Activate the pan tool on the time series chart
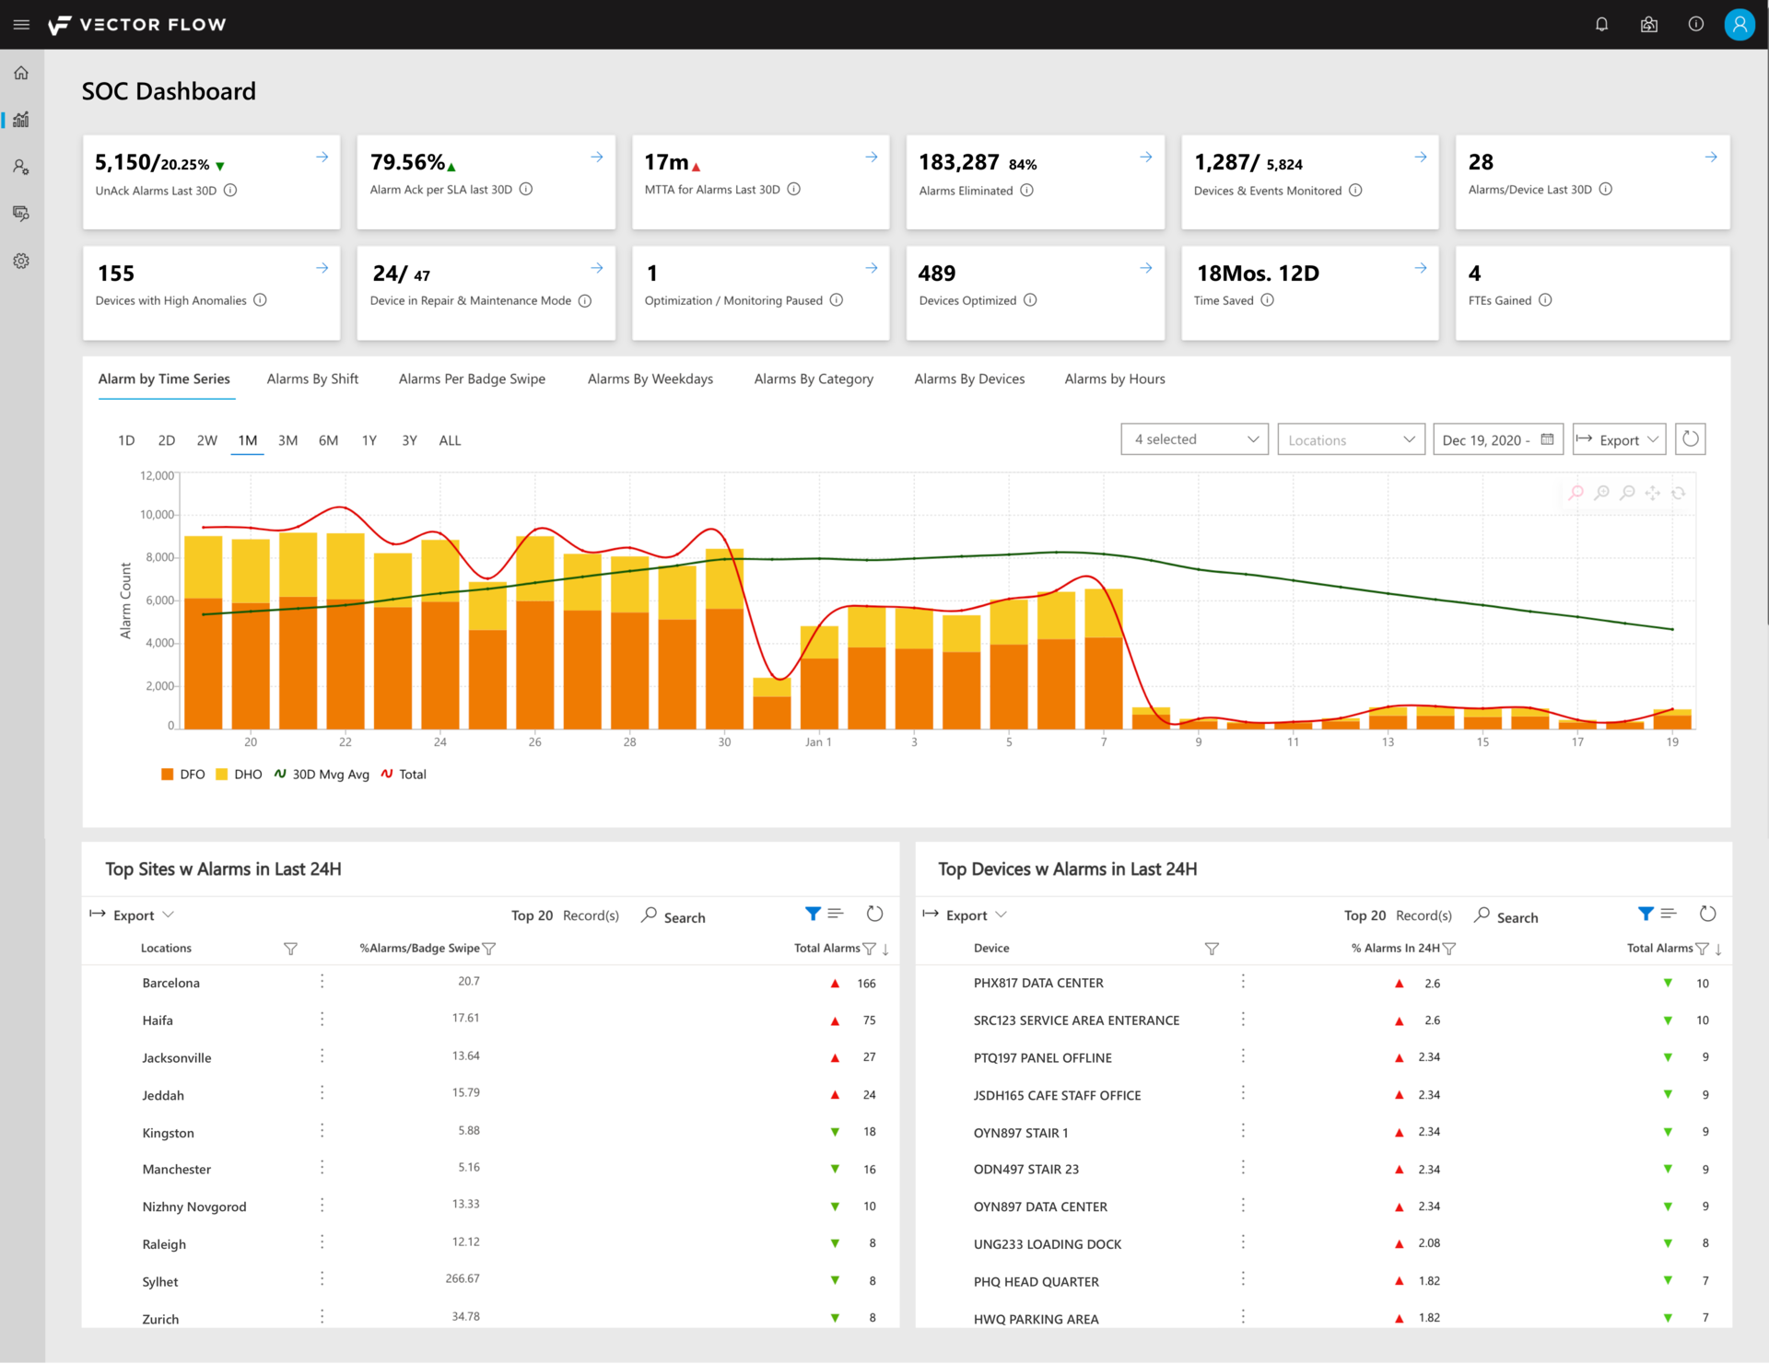The height and width of the screenshot is (1364, 1769). pyautogui.click(x=1654, y=492)
